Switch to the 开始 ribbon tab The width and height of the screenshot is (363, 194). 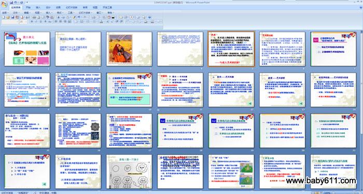[x=28, y=7]
